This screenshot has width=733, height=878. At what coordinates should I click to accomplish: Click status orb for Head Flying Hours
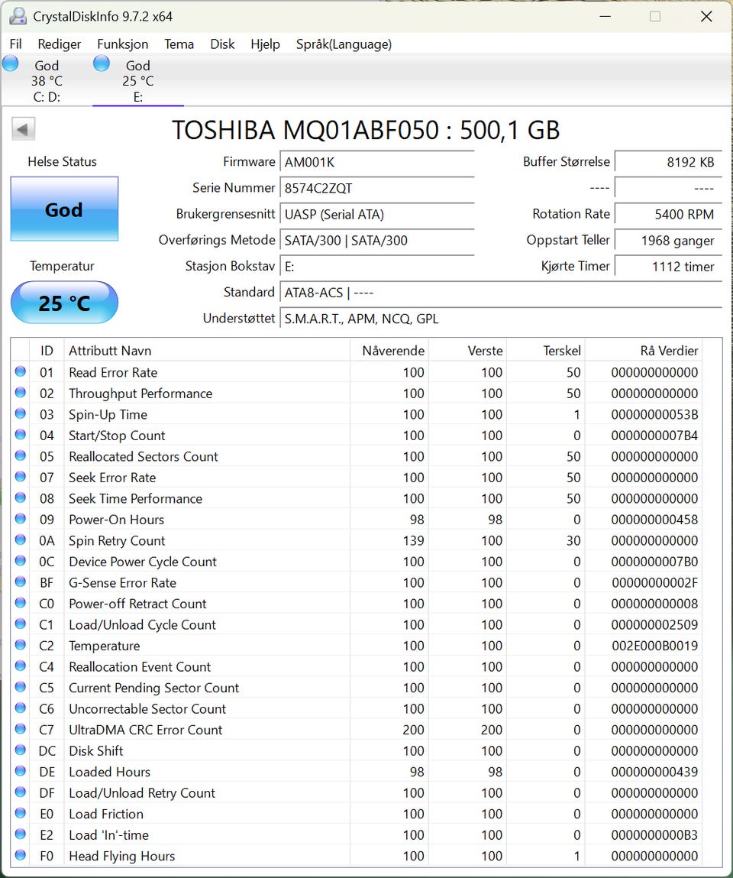click(x=20, y=856)
